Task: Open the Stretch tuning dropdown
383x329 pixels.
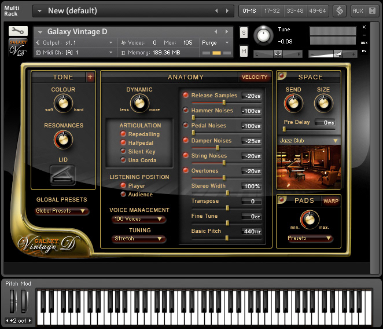Action: coord(138,239)
